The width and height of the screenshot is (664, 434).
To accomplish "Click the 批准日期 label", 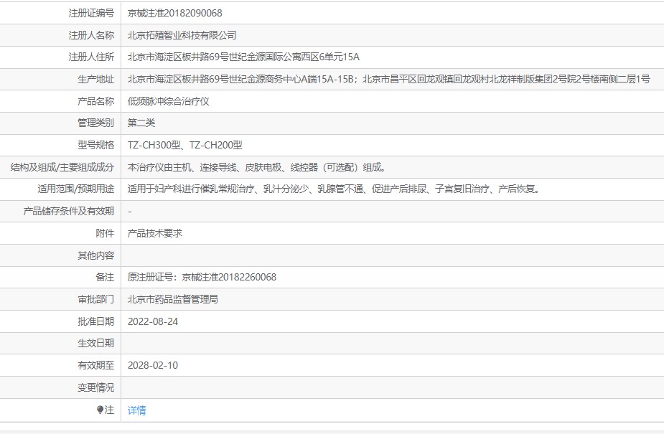I will tap(96, 321).
